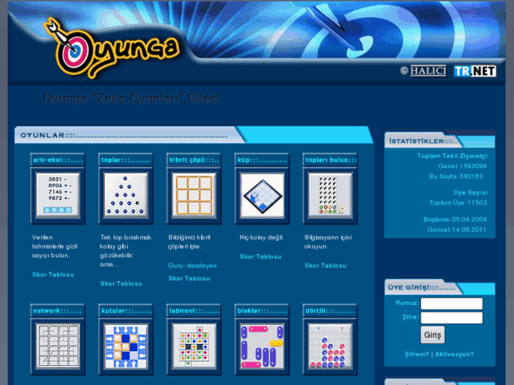The height and width of the screenshot is (385, 514).
Task: Open the artı-eksi number guessing game thumbnail
Action: pyautogui.click(x=58, y=196)
